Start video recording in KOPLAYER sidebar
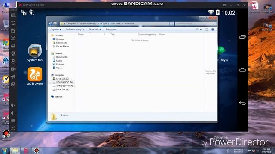 pos(13,69)
